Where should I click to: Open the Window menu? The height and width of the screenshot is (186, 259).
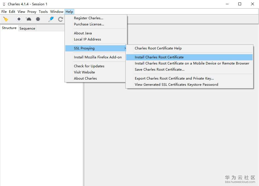pos(57,11)
